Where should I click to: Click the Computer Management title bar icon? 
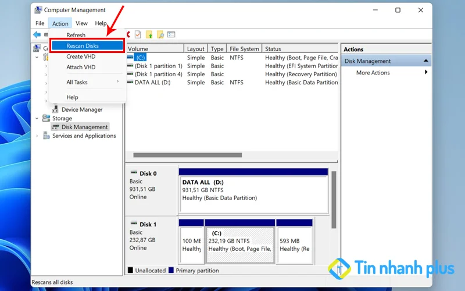[37, 10]
